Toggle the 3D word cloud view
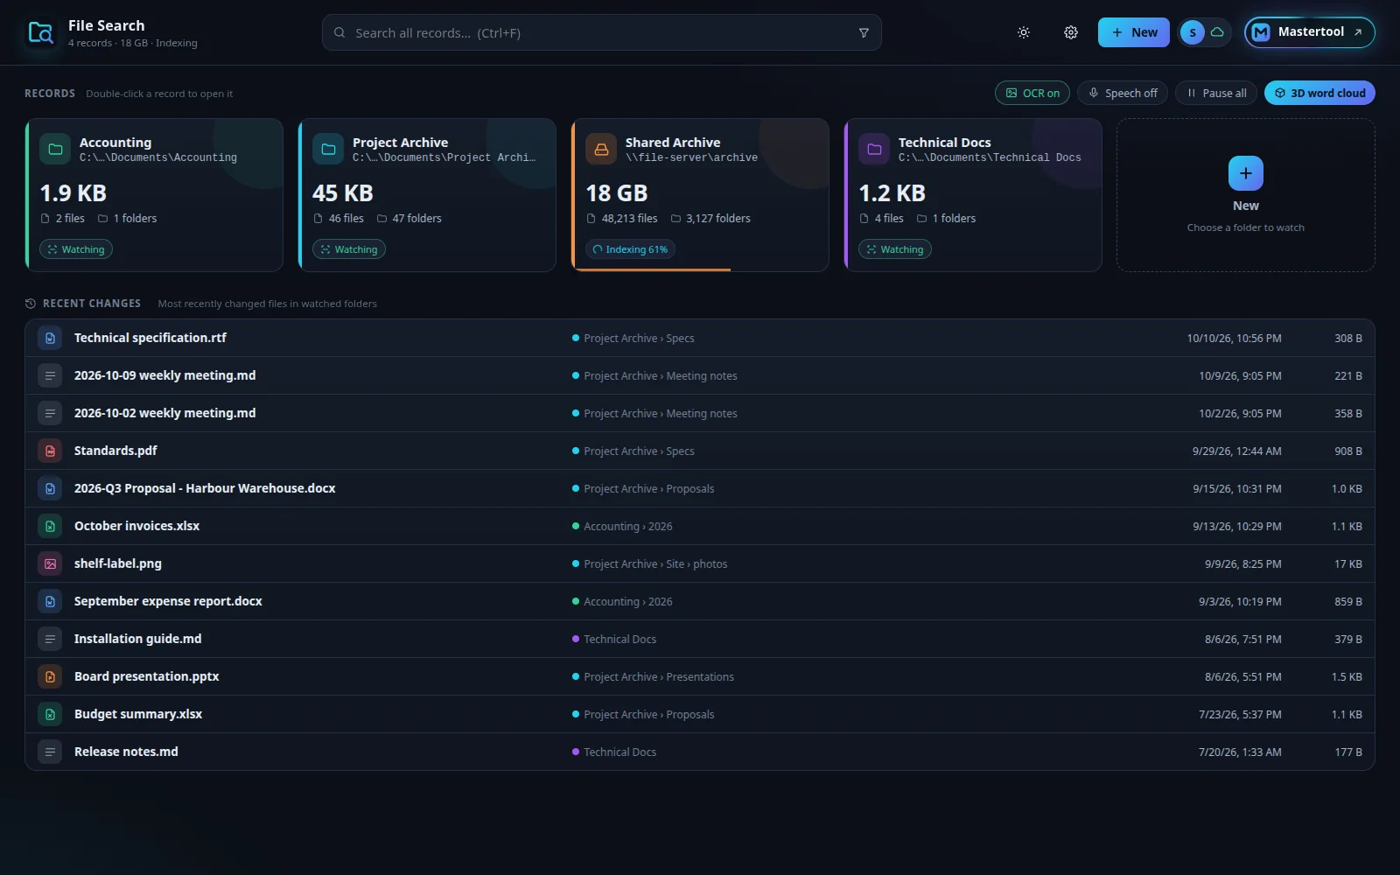Image resolution: width=1400 pixels, height=875 pixels. 1319,93
